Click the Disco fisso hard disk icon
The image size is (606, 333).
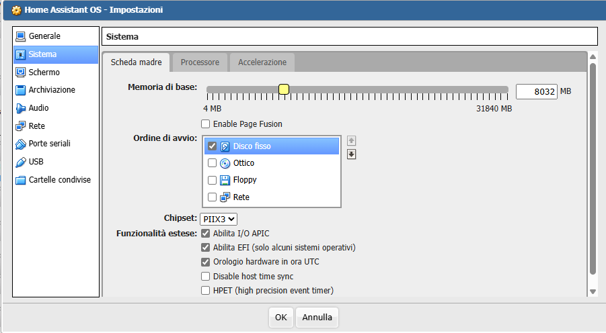point(225,146)
